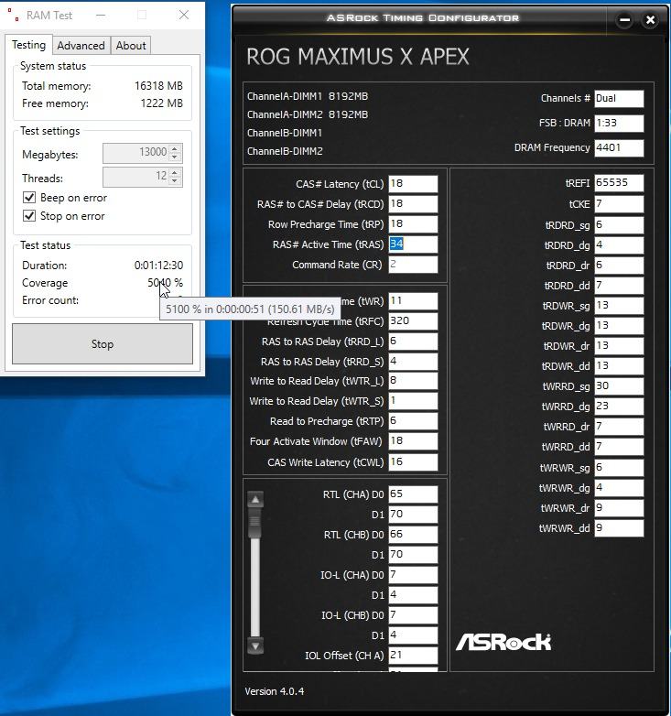Click ChannelA-DIMM2 8192MB text
Image resolution: width=671 pixels, height=716 pixels.
pos(308,114)
